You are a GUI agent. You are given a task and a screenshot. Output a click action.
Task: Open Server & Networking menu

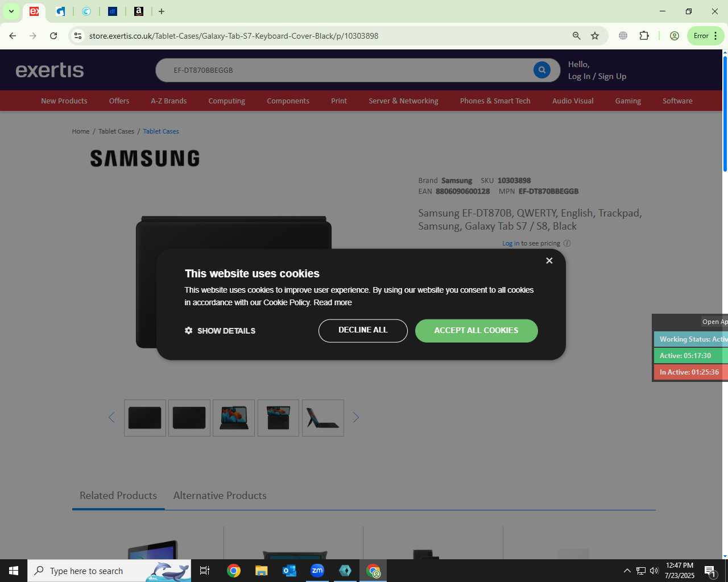coord(403,101)
